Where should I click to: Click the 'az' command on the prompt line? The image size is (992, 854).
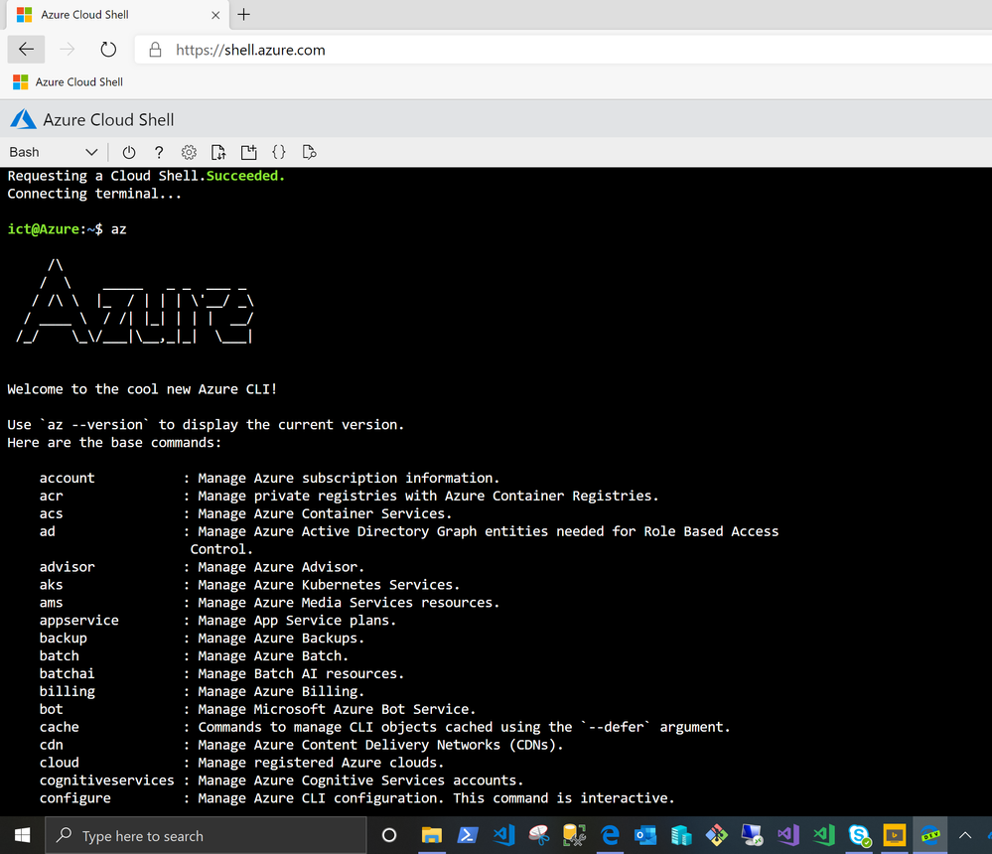[119, 229]
